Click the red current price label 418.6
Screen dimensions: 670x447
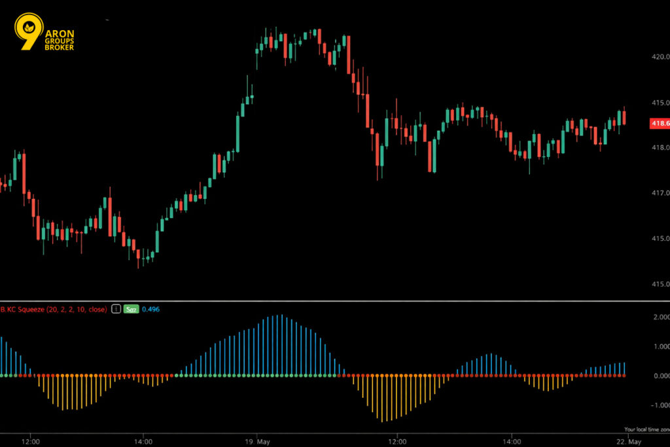[x=660, y=123]
